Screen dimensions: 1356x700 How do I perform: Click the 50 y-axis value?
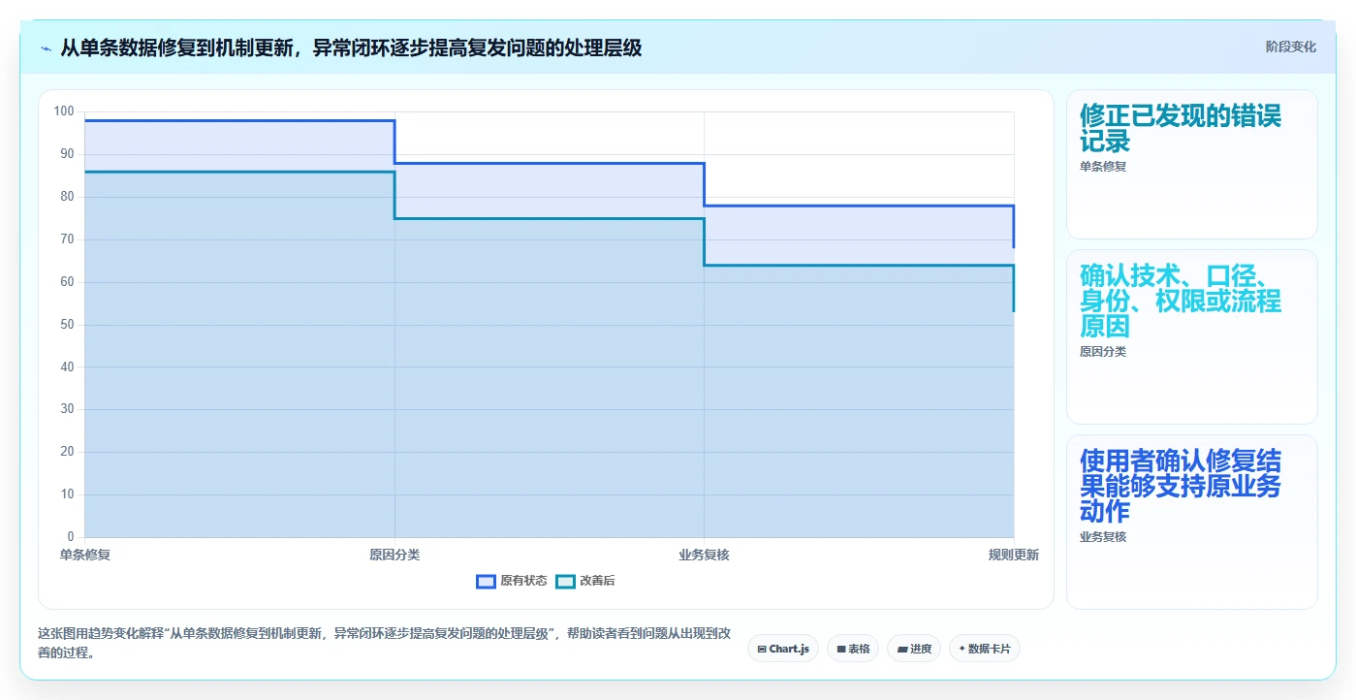(67, 325)
